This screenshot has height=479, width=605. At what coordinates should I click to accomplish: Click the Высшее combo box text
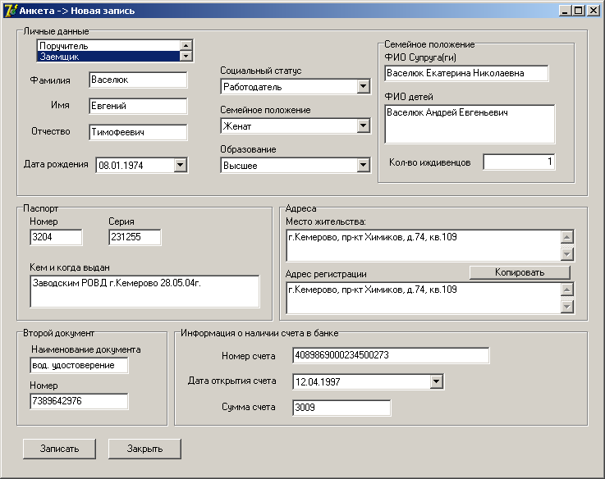coord(240,166)
